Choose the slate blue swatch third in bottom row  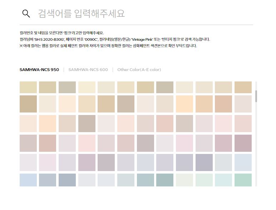[67, 180]
